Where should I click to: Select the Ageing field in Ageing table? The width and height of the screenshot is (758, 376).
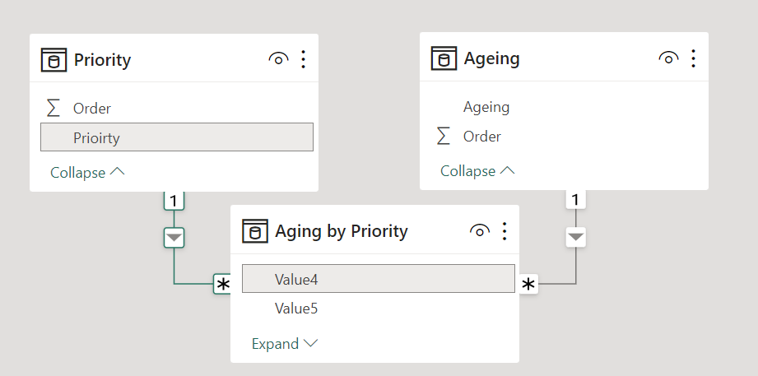(486, 107)
